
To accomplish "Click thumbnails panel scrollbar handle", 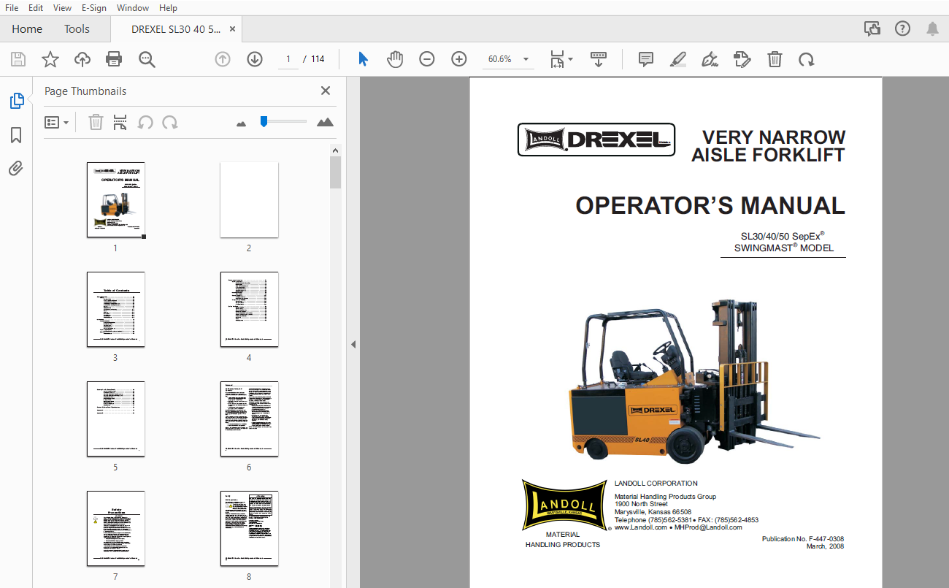I will click(335, 172).
